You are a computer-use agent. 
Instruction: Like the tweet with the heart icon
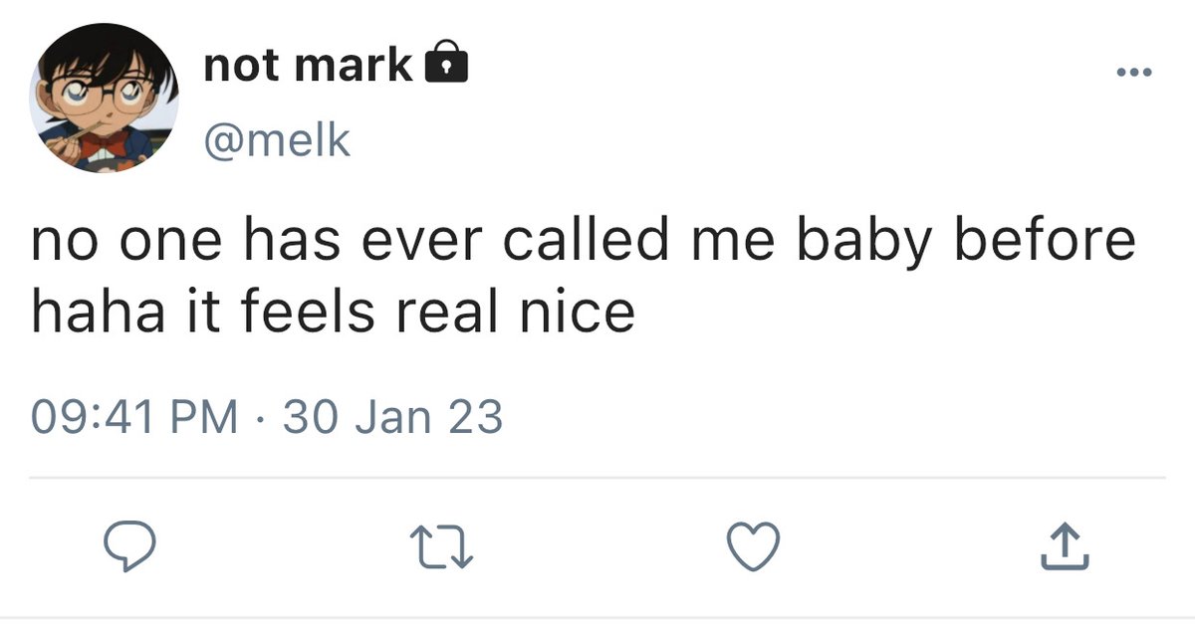pos(753,546)
